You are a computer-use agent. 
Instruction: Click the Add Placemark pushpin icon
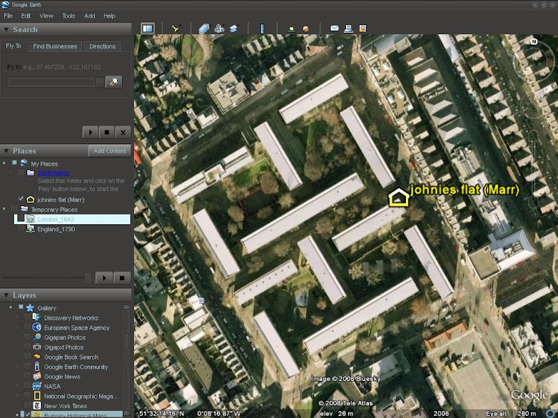176,29
